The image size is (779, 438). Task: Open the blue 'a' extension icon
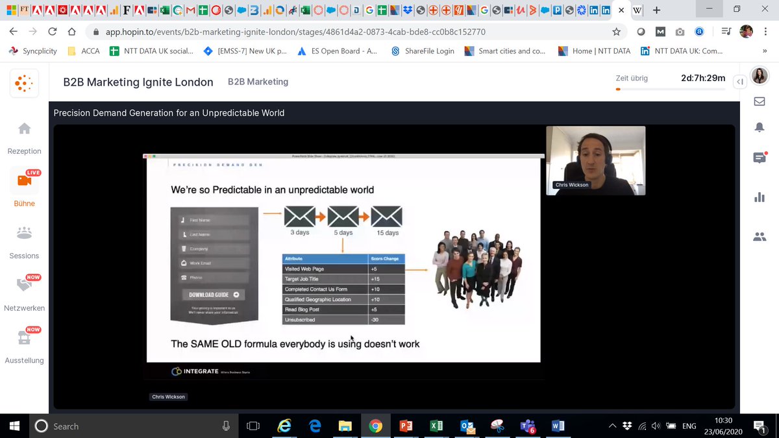click(699, 32)
